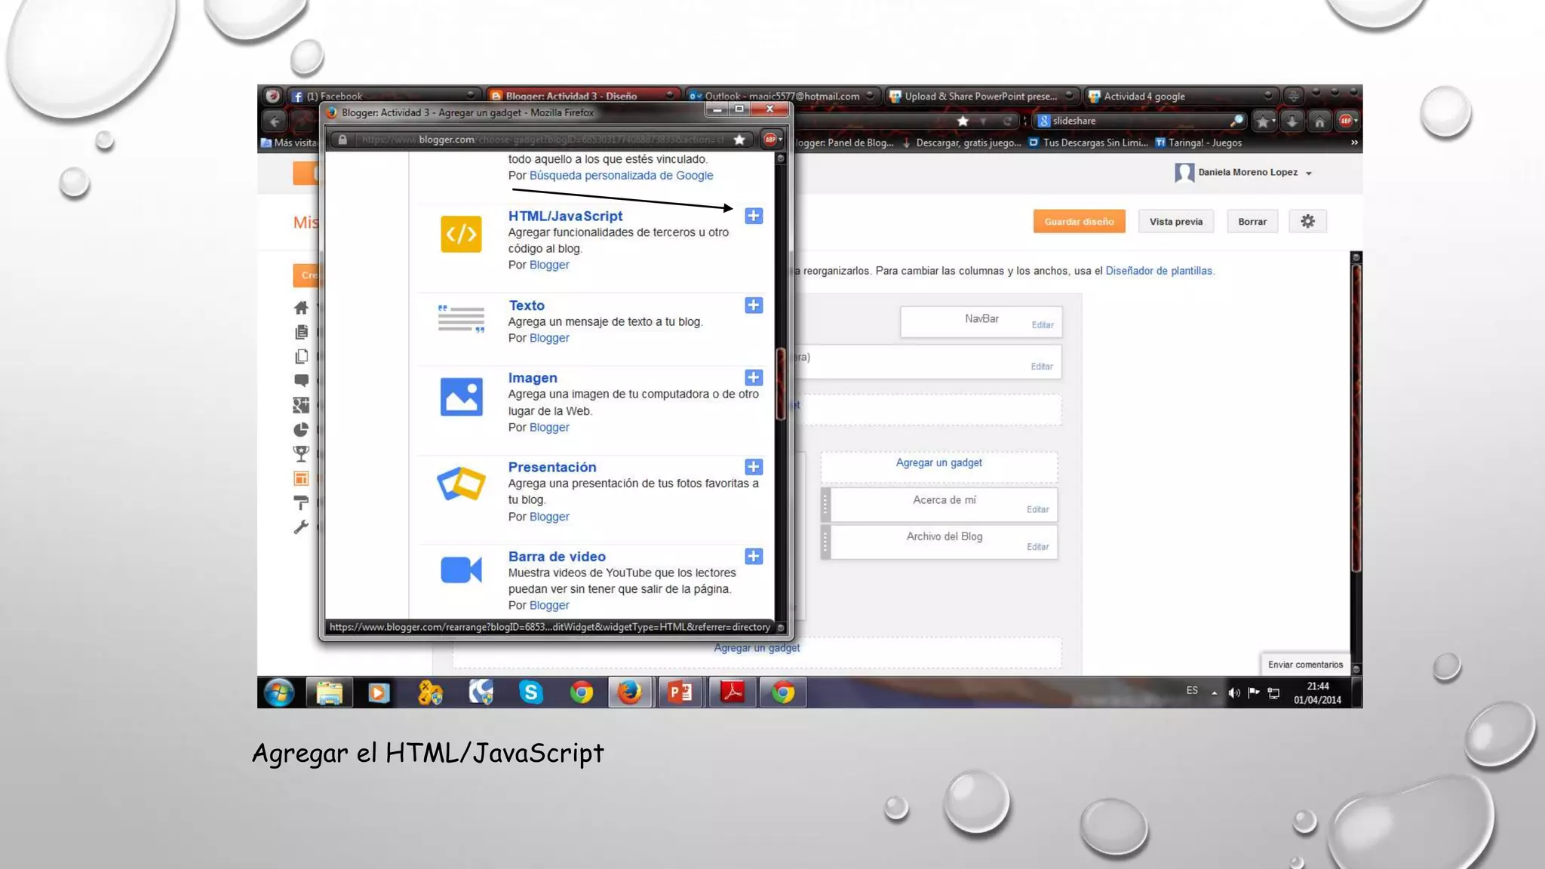
Task: Expand the Daniela Moreno Lopez account dropdown
Action: click(x=1309, y=173)
